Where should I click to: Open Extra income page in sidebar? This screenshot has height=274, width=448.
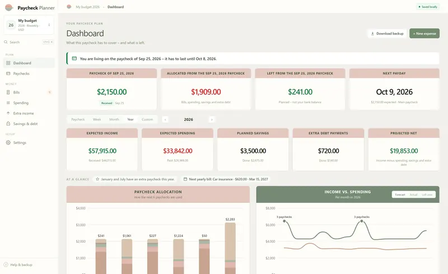pos(29,113)
